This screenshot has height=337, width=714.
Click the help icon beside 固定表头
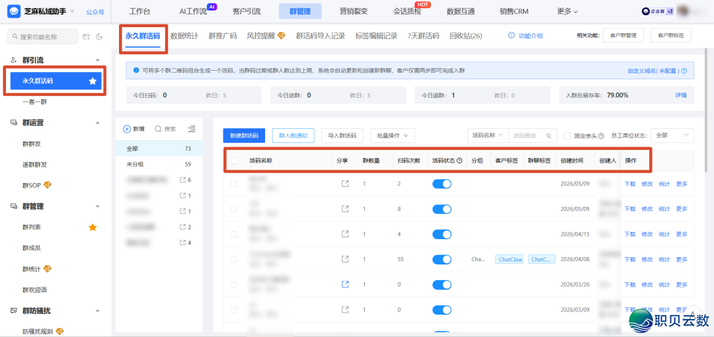point(601,135)
